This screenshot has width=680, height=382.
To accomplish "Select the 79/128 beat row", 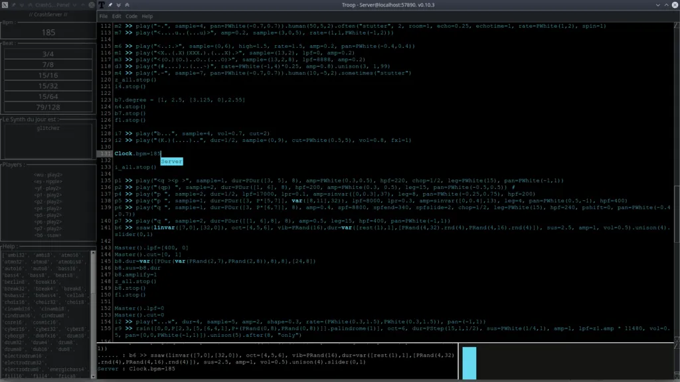I will [48, 107].
